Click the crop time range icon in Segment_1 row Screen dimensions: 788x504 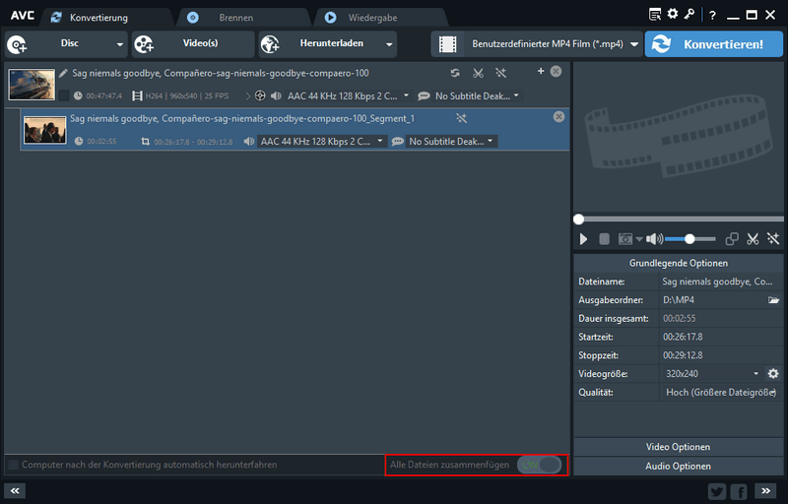coord(145,142)
